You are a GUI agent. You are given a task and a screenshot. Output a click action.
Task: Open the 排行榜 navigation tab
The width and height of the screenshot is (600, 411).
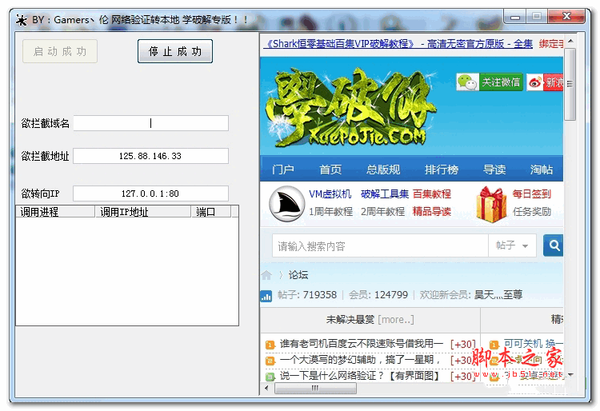[x=441, y=170]
